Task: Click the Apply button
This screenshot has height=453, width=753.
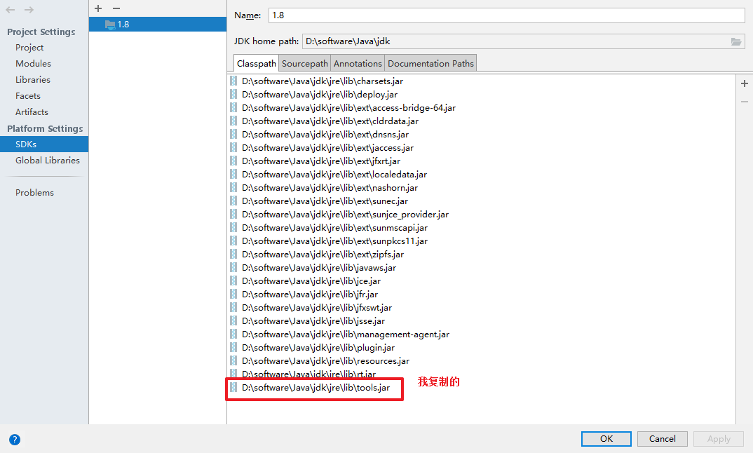Action: (719, 438)
